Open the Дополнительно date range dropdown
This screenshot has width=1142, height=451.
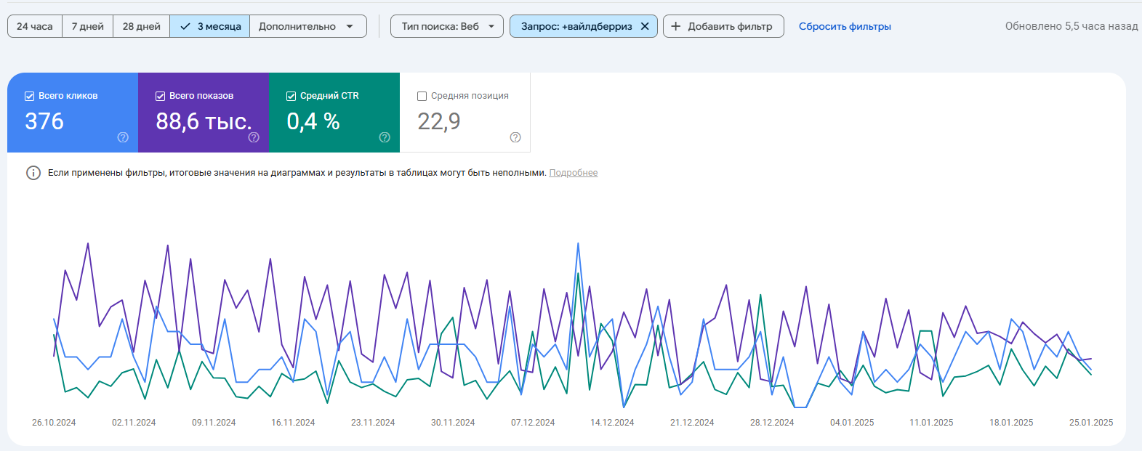[x=307, y=26]
